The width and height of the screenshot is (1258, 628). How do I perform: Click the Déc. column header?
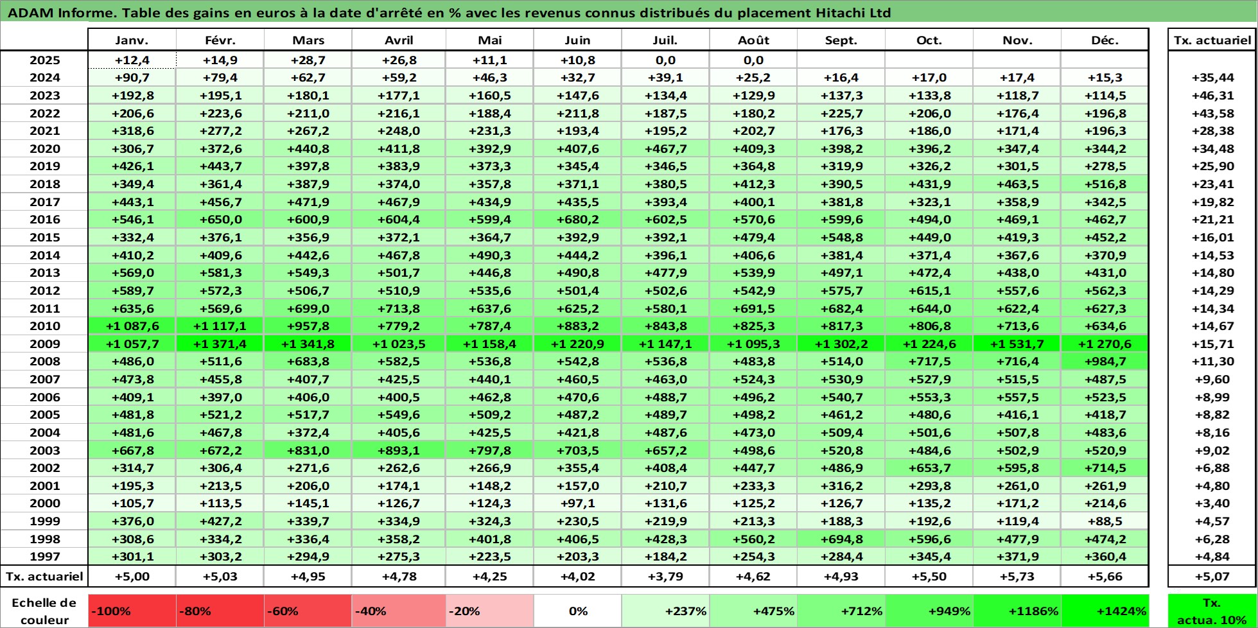[x=1105, y=40]
